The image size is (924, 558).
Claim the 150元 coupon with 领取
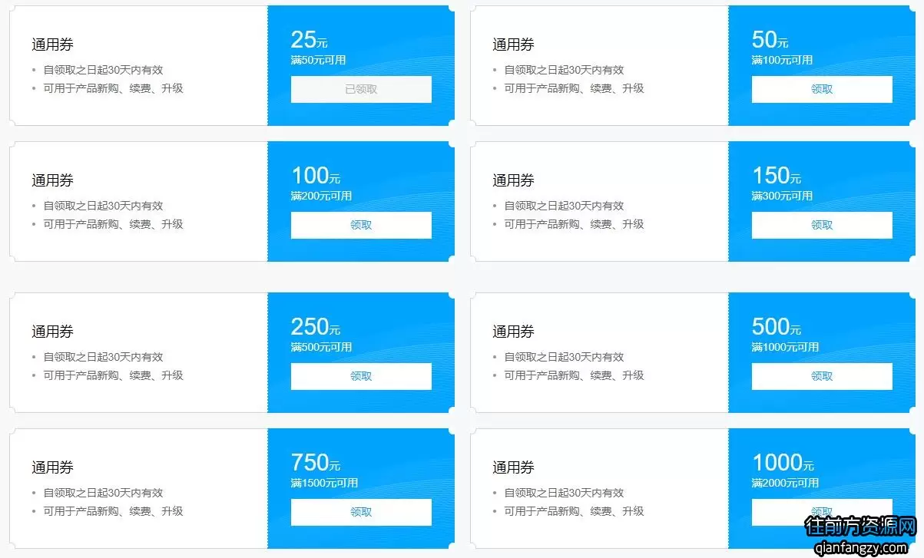[x=822, y=225]
